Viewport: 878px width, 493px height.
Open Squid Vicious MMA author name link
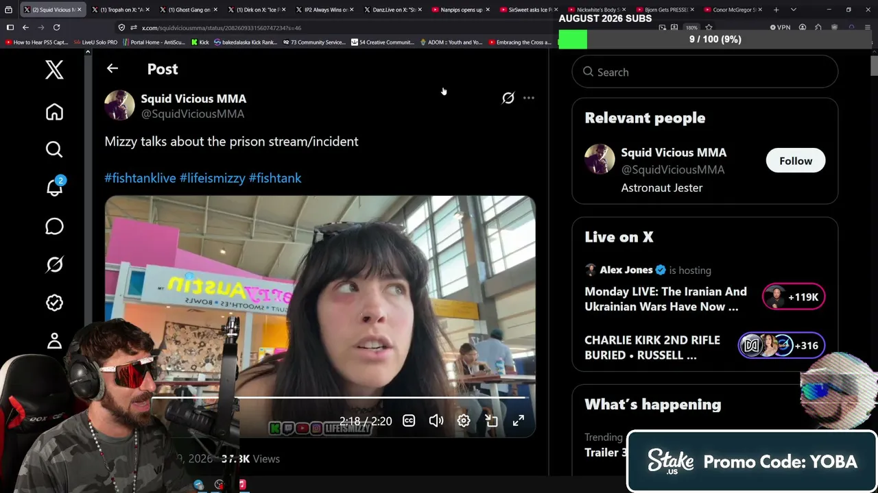pyautogui.click(x=193, y=99)
